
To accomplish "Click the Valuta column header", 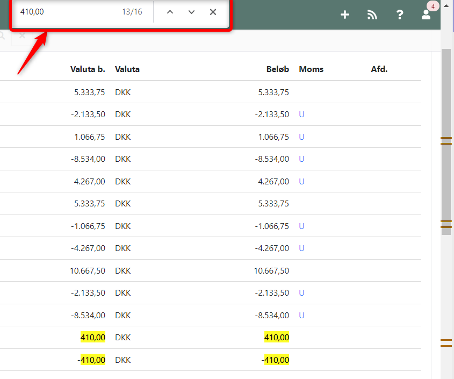I will 127,69.
